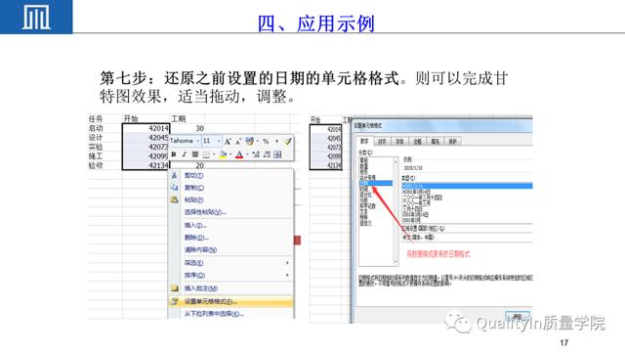Open the Tahoma font name dropdown
Image resolution: width=625 pixels, height=352 pixels.
click(x=197, y=141)
